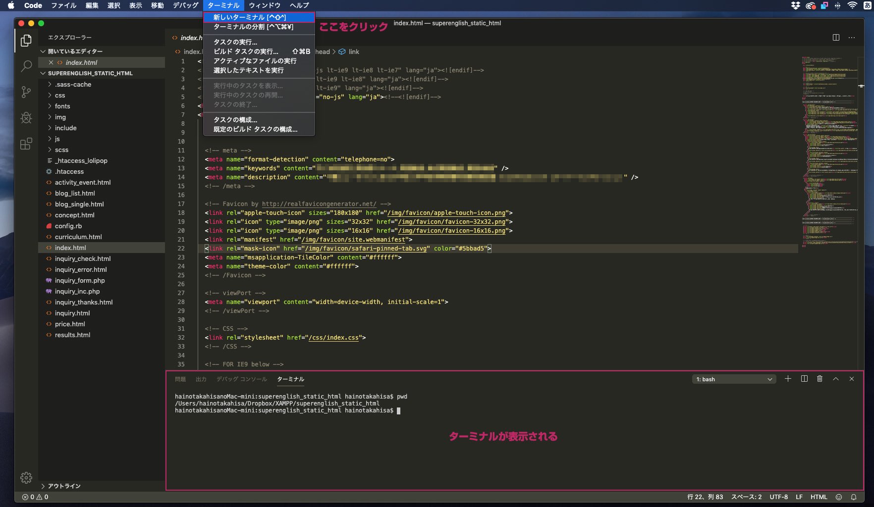Expand the Outline section
The image size is (874, 507).
coord(64,486)
